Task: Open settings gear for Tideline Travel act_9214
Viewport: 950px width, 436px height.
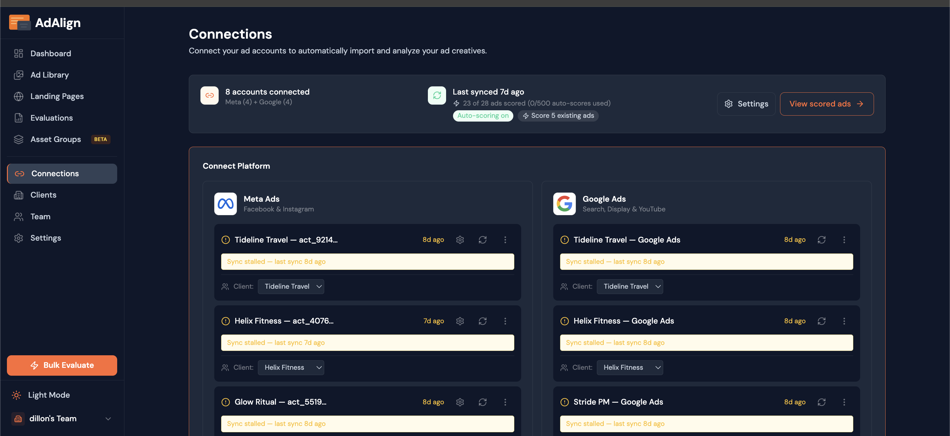Action: pos(460,240)
